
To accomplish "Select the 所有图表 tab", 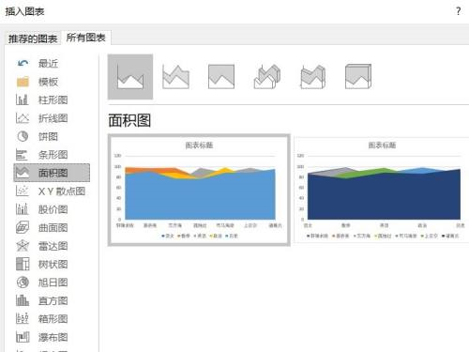I will click(x=86, y=38).
